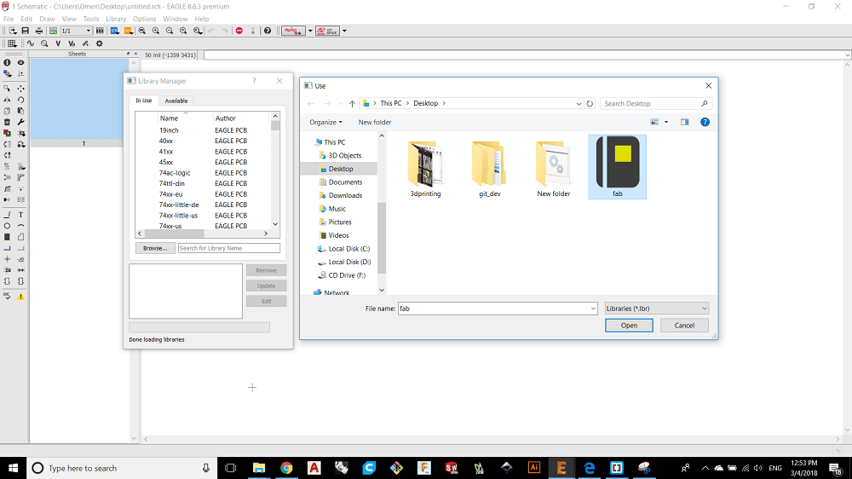Click the Design Link toolbar button
Viewport: 852px width, 479px height.
click(293, 31)
